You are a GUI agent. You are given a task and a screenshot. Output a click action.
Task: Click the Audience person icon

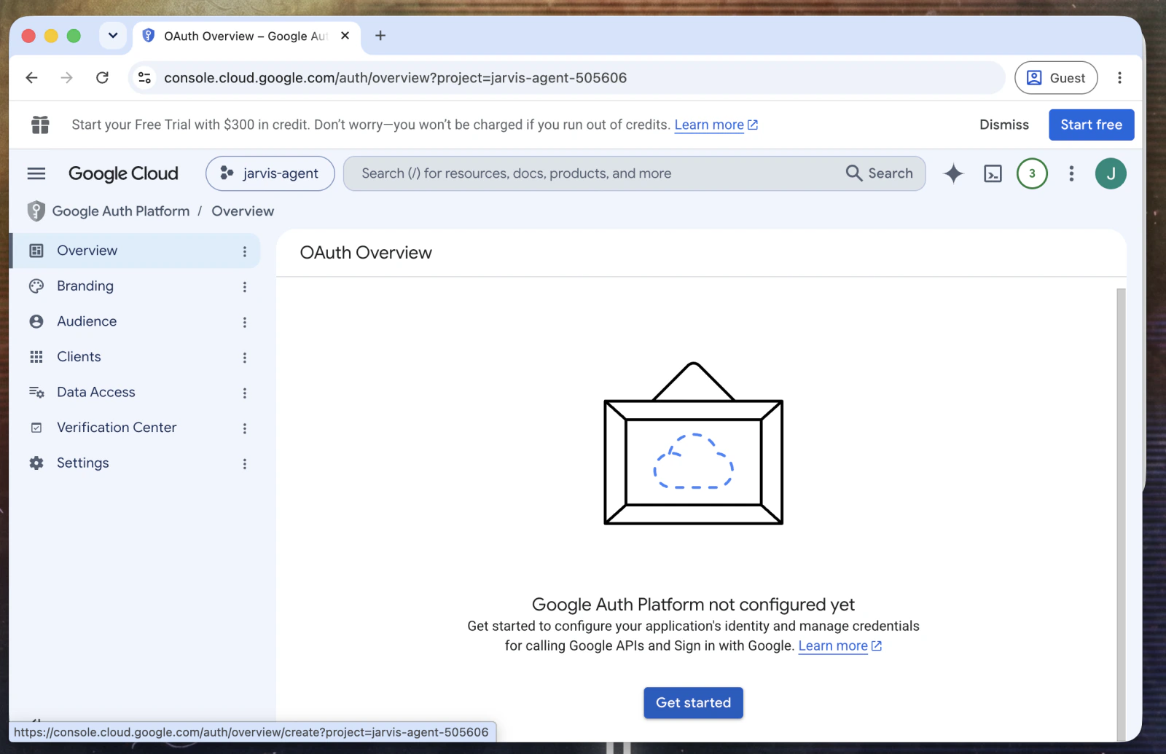click(x=36, y=321)
